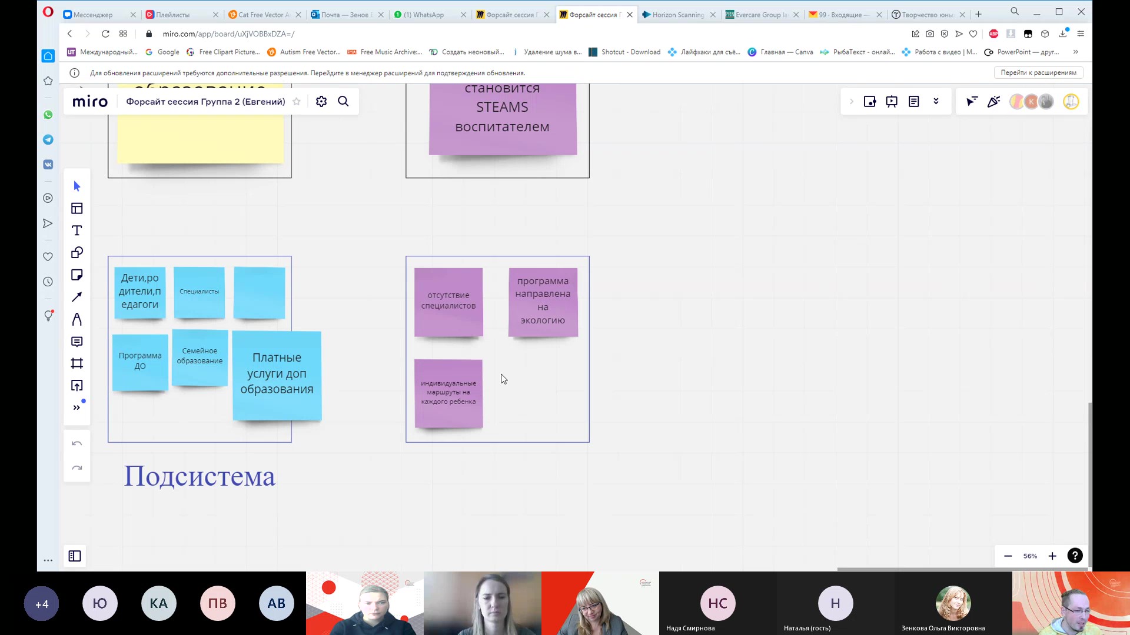This screenshot has width=1130, height=635.
Task: Toggle the frames panel at bottom left
Action: tap(75, 556)
